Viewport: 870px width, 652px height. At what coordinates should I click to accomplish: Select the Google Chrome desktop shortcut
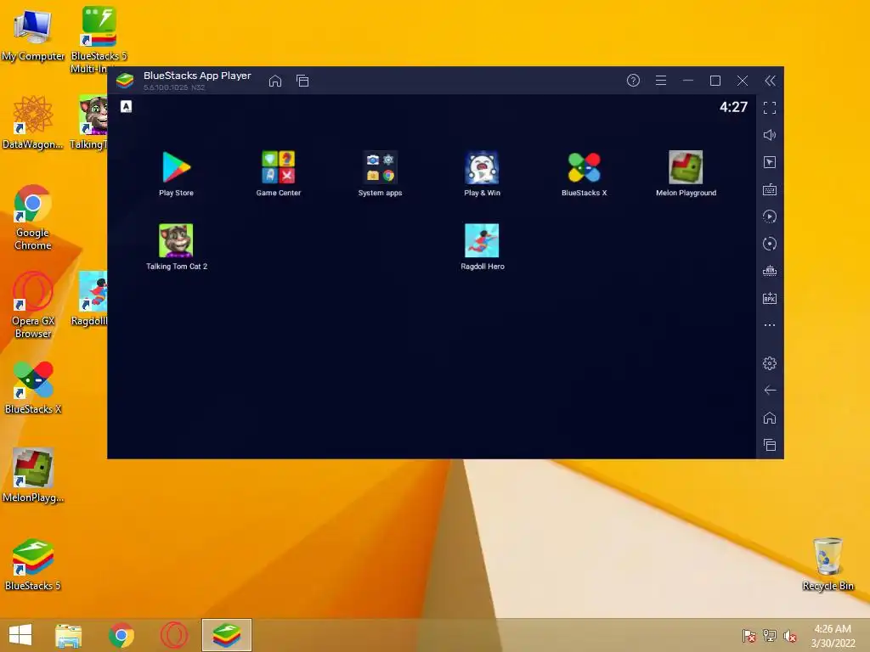[33, 217]
